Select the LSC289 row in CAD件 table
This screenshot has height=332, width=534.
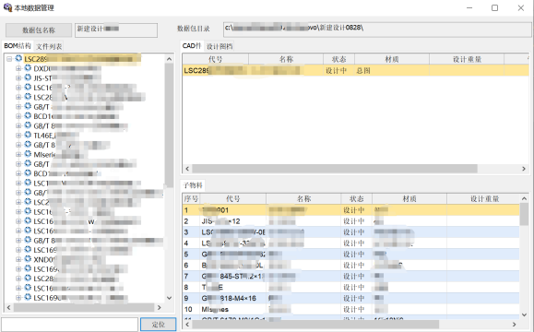[356, 70]
